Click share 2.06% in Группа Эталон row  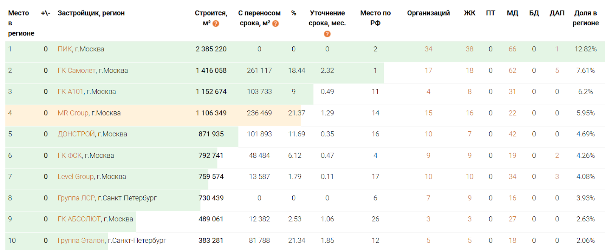[586, 241]
